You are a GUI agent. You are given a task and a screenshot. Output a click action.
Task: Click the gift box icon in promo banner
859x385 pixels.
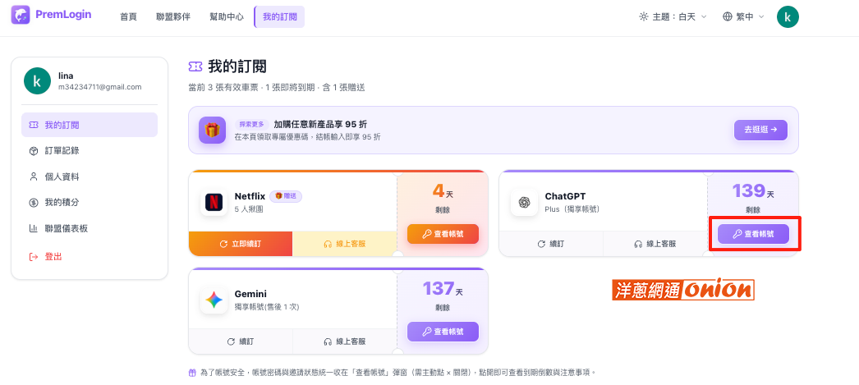212,130
